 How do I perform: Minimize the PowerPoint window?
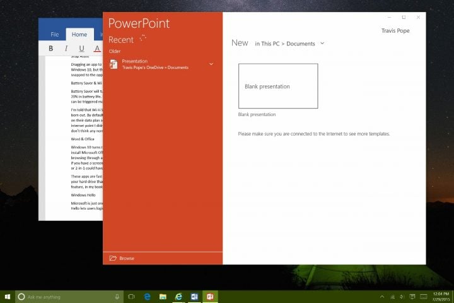pos(390,18)
